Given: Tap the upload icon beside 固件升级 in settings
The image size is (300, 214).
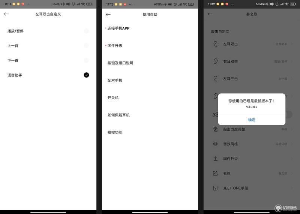Looking at the screenshot, I should (215, 159).
